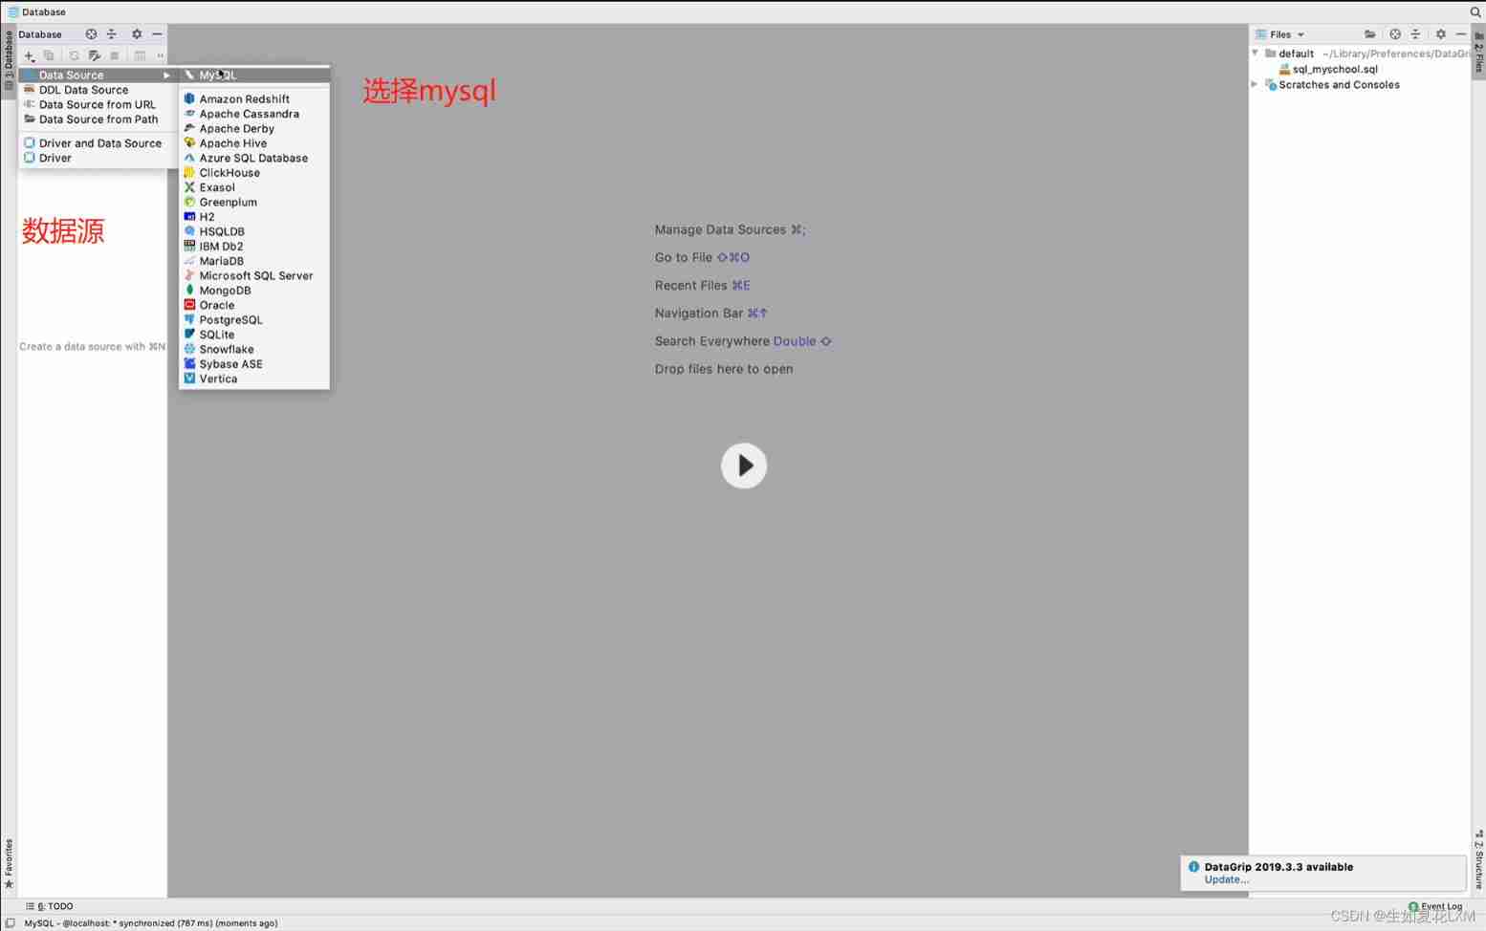Screen dimensions: 1486x931
Task: Click the Update link in notification
Action: point(1227,879)
